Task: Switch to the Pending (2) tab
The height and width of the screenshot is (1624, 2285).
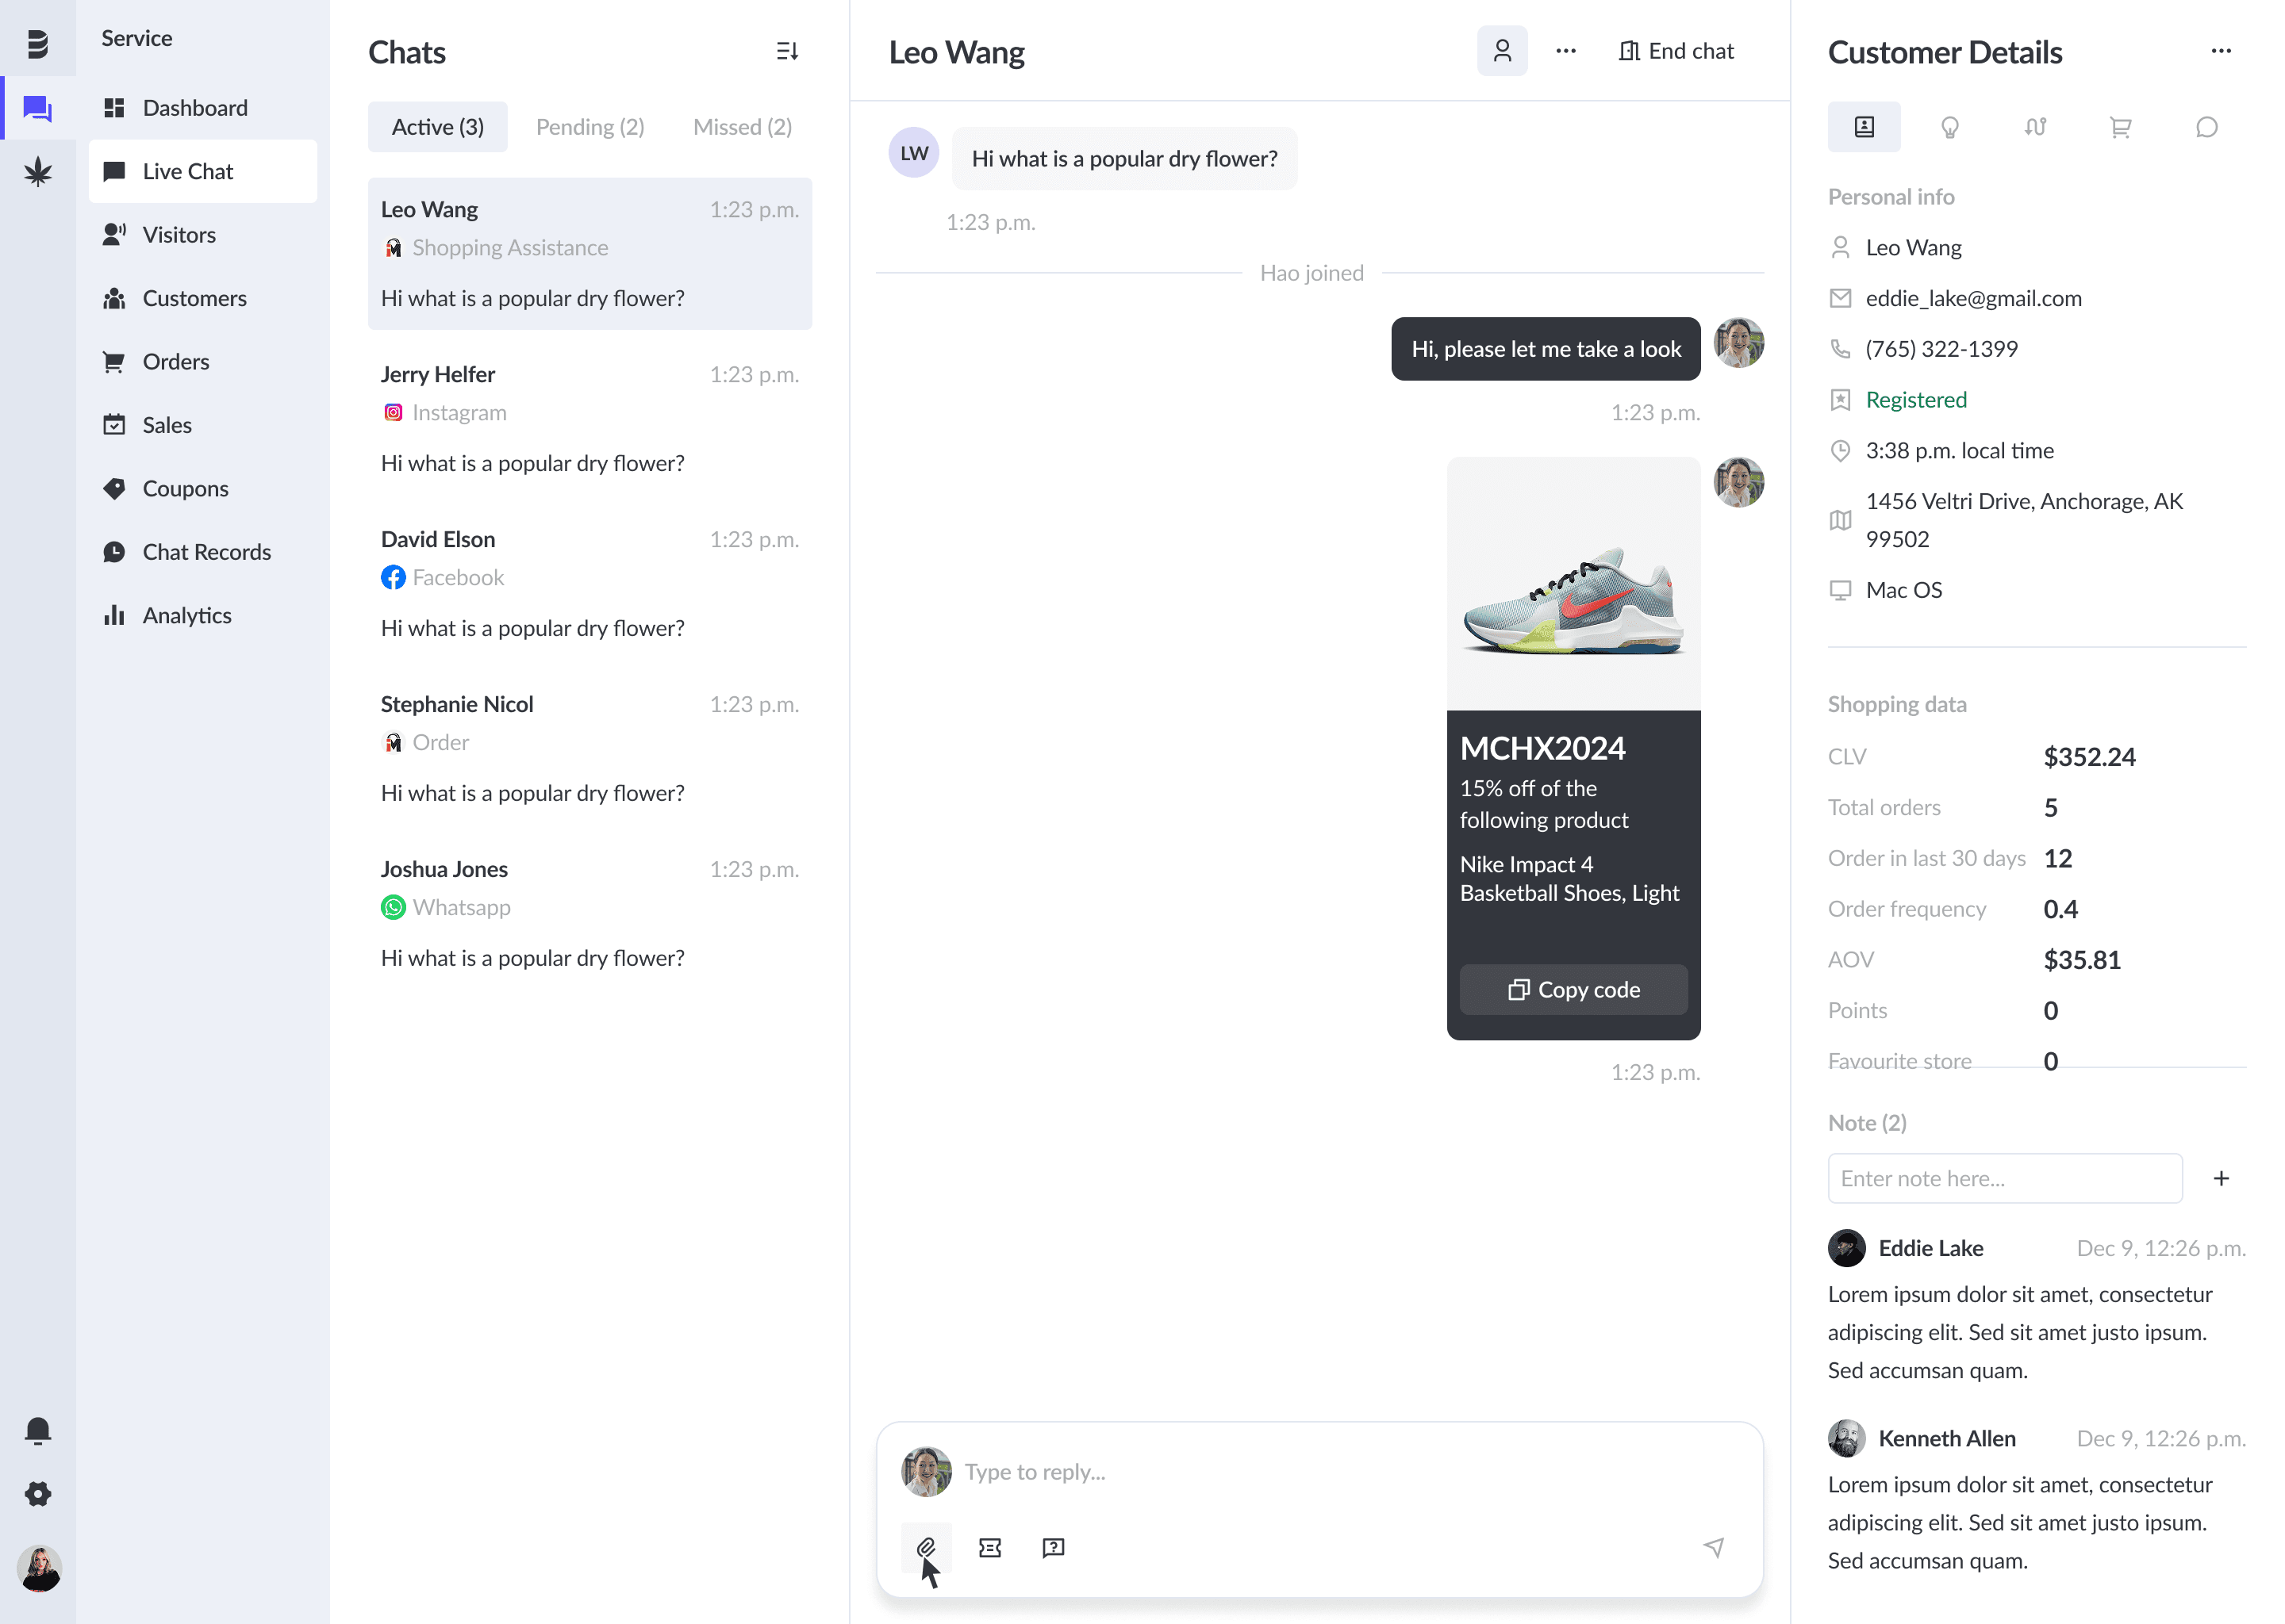Action: (x=589, y=127)
